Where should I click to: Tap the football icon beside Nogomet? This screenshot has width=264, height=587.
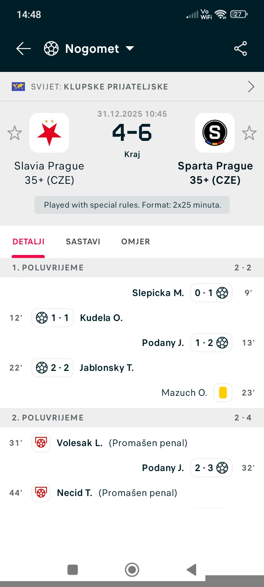(51, 48)
